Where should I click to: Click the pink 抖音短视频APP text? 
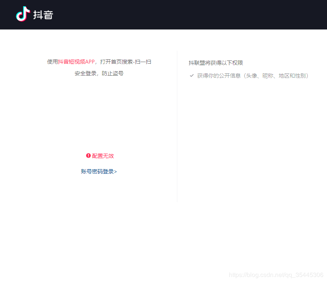tap(76, 62)
